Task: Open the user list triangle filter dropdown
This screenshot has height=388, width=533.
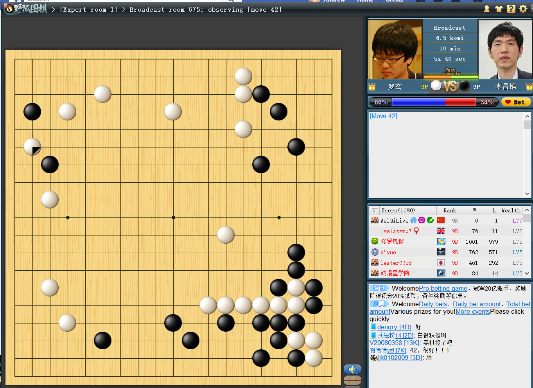Action: click(x=375, y=210)
